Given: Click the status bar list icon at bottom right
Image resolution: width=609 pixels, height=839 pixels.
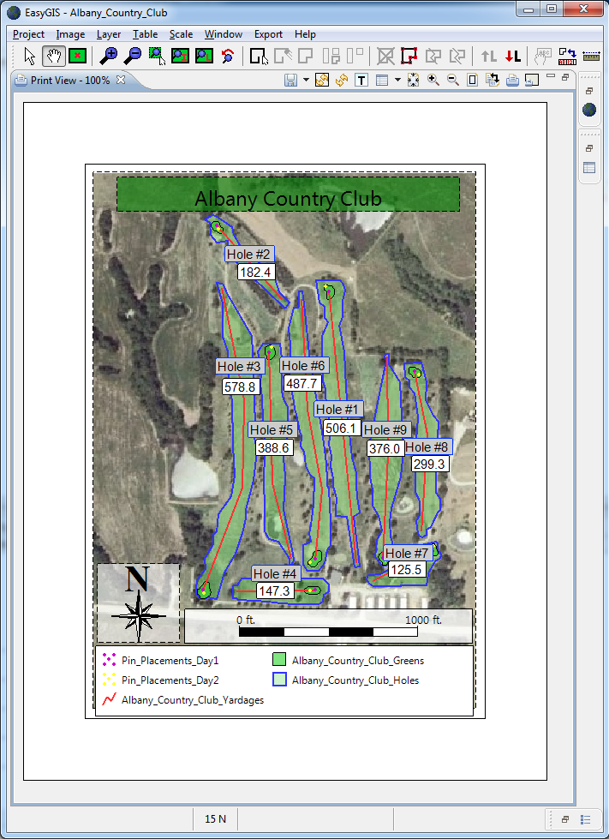Looking at the screenshot, I should coord(585,820).
